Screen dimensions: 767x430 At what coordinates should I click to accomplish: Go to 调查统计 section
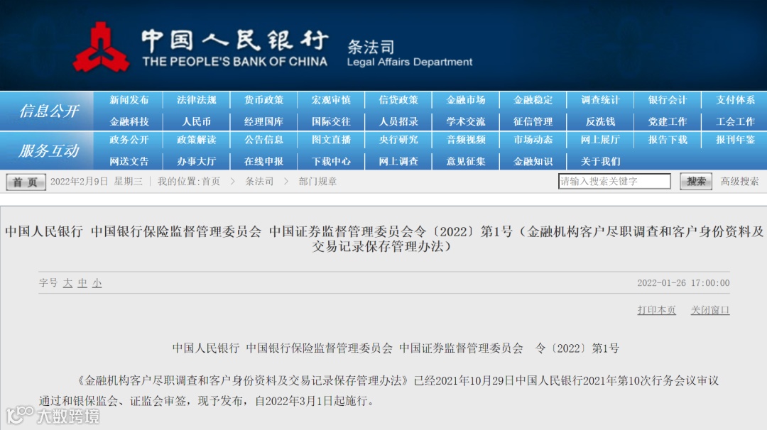click(x=600, y=100)
